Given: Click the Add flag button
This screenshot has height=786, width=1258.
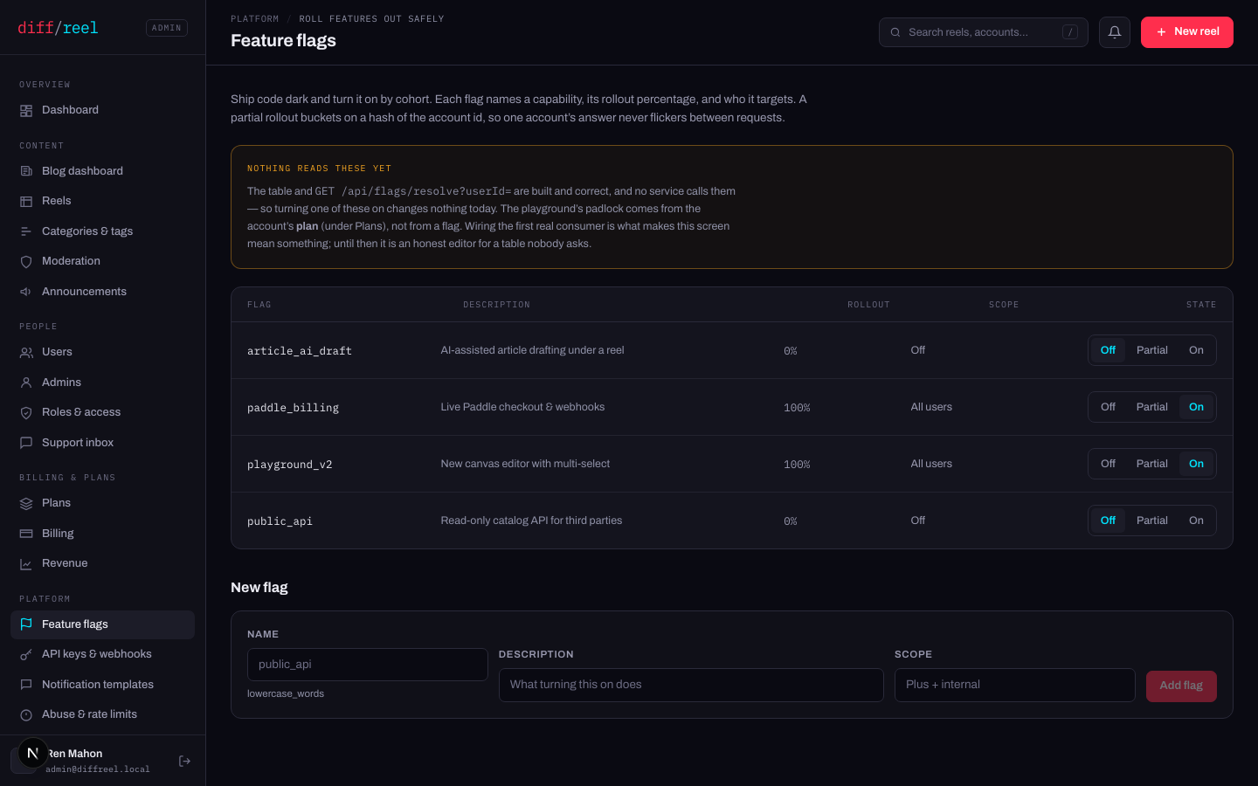Looking at the screenshot, I should pos(1181,686).
